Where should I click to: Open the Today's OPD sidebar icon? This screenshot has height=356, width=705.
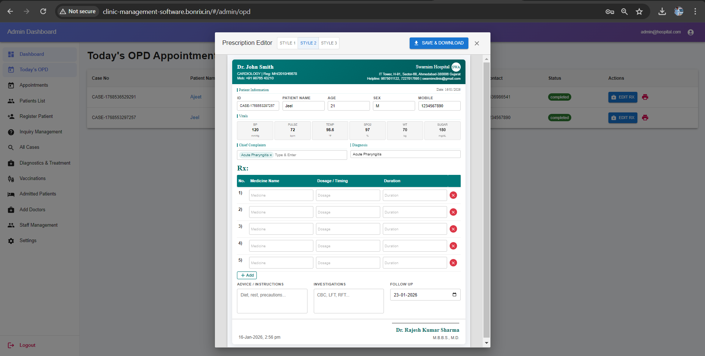(x=11, y=69)
